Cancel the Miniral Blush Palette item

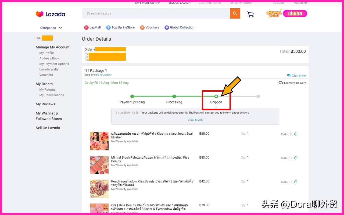tap(287, 158)
